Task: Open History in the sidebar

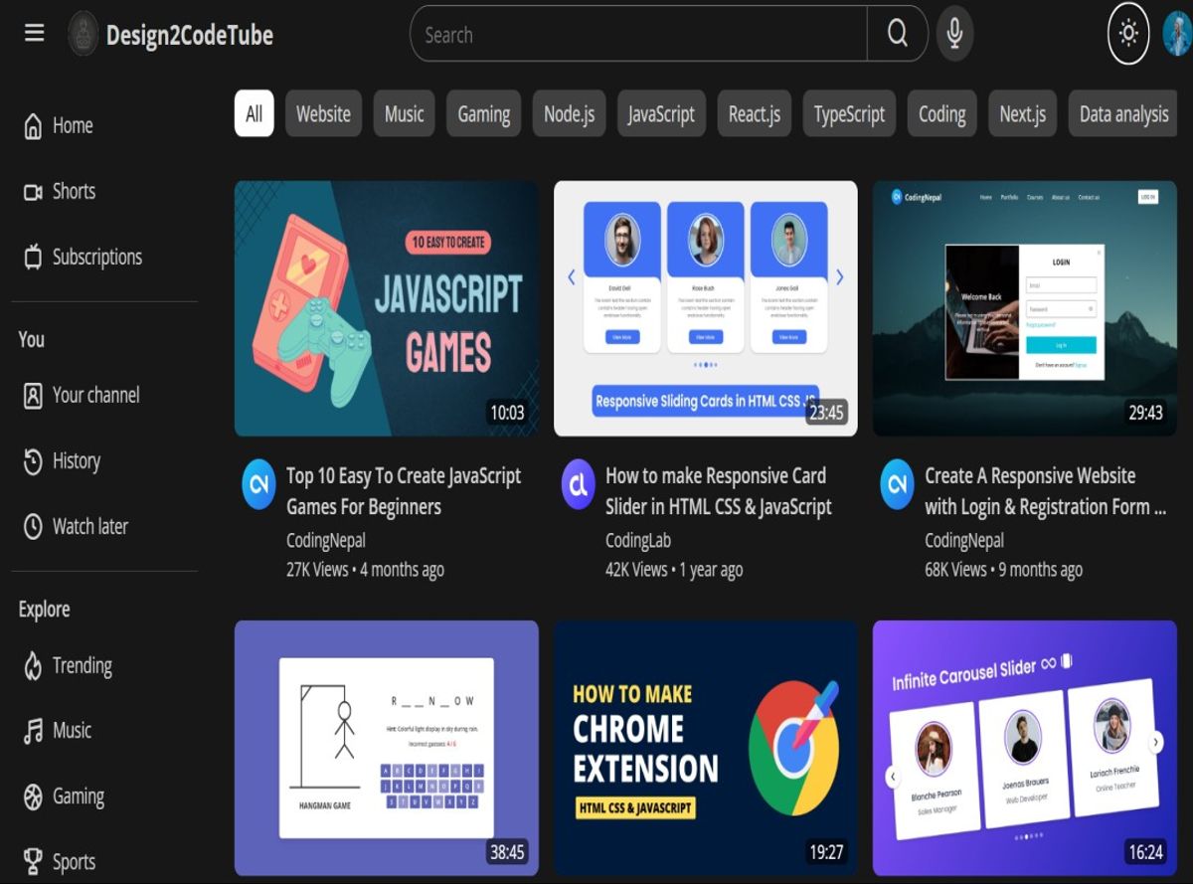Action: pyautogui.click(x=75, y=461)
